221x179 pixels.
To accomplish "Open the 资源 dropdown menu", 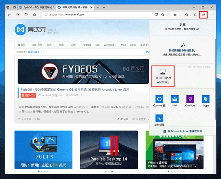I will [62, 45].
